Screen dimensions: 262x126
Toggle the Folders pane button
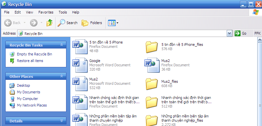point(92,23)
